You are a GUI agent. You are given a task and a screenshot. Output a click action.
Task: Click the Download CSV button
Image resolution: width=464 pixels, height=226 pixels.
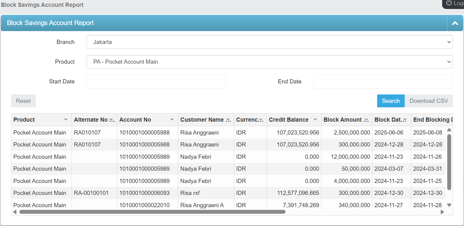click(x=429, y=101)
